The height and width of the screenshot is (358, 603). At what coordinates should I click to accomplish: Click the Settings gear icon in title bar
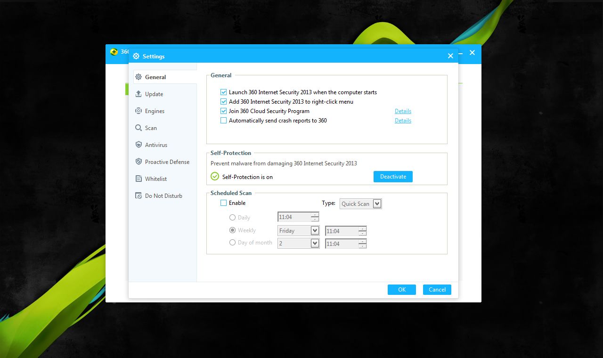coord(136,56)
